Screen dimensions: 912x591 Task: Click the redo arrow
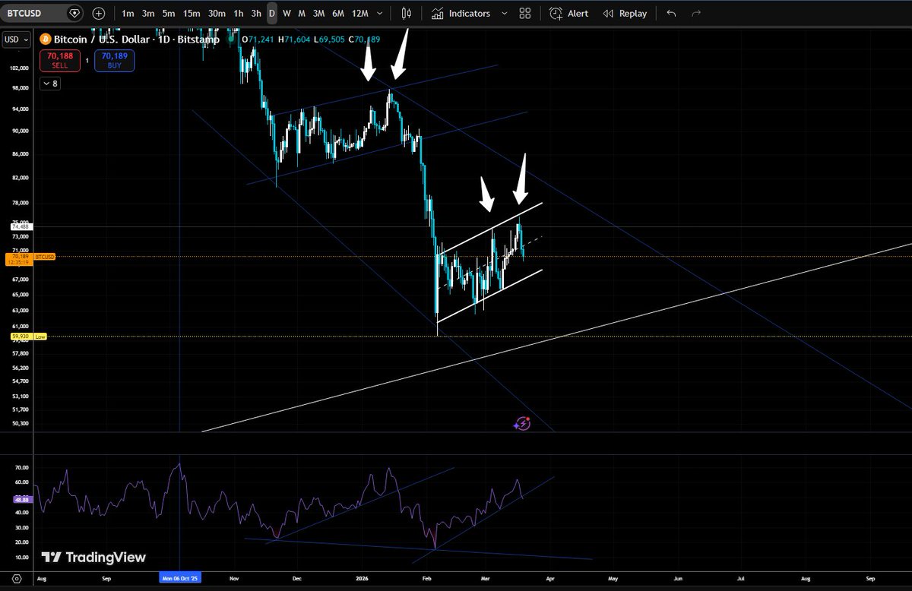coord(696,14)
